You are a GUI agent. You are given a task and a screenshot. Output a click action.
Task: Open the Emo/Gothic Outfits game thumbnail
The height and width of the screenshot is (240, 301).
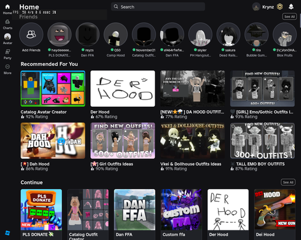[262, 88]
